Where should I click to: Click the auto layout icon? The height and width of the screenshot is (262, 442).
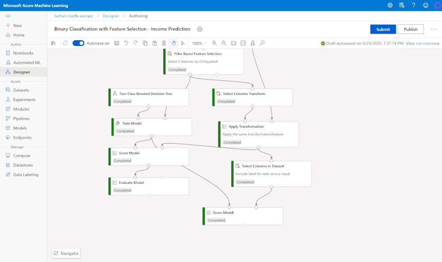click(253, 43)
